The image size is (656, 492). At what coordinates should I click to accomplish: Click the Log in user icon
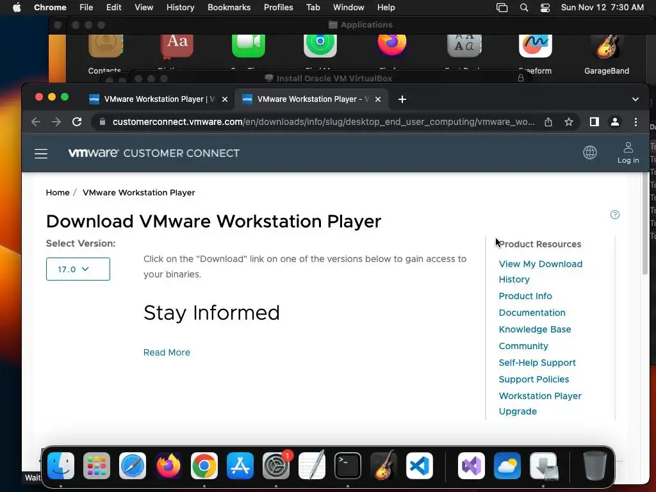tap(628, 153)
